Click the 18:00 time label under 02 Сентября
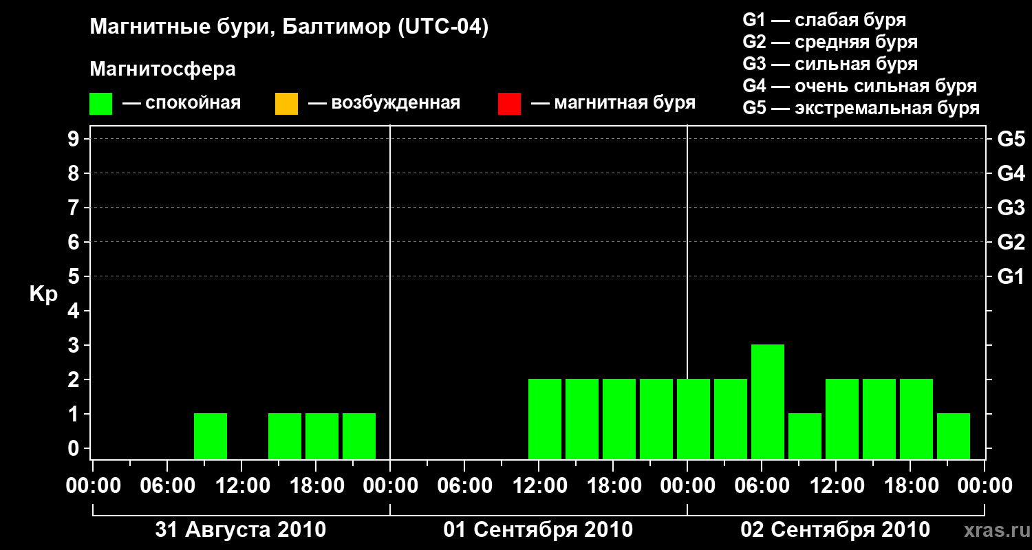 [910, 486]
